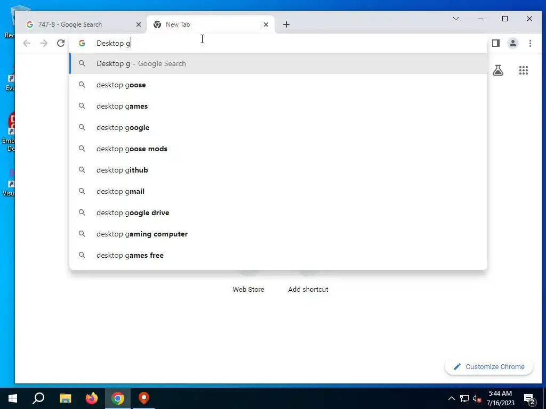The image size is (546, 409).
Task: Select the 'desktop github' suggestion
Action: point(278,170)
